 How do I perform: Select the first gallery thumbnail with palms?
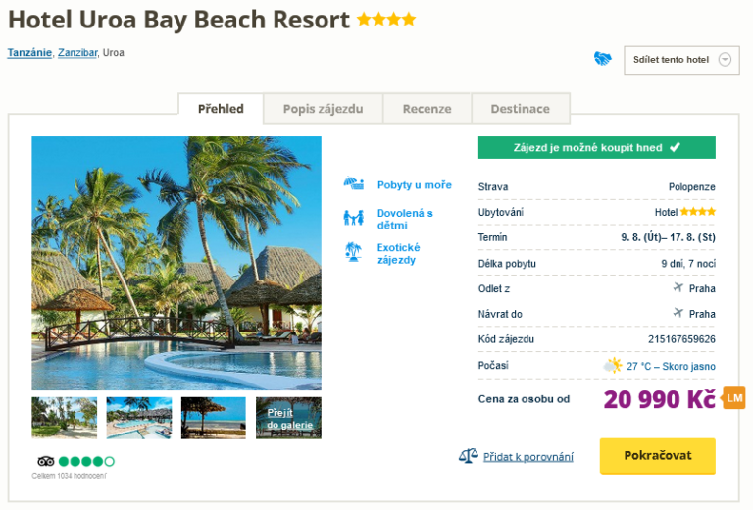(x=64, y=418)
